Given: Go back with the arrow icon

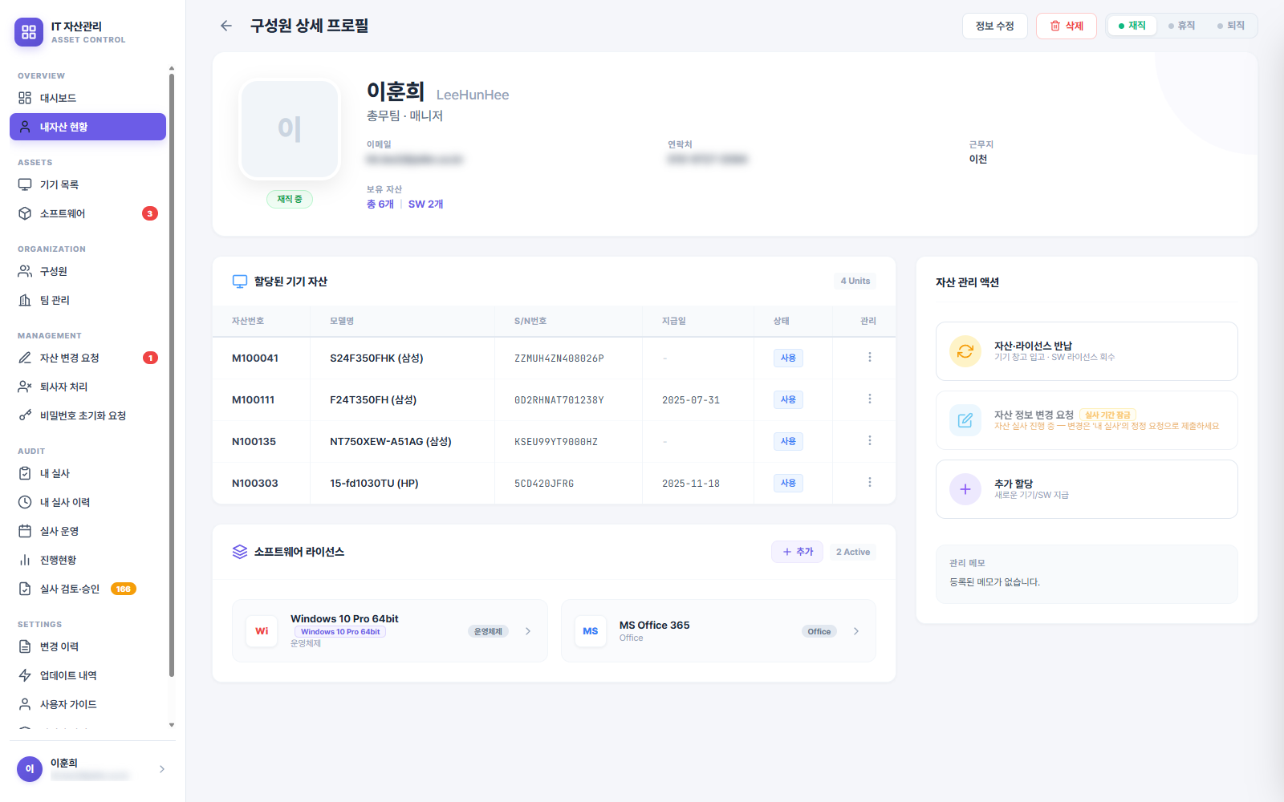Looking at the screenshot, I should 226,26.
